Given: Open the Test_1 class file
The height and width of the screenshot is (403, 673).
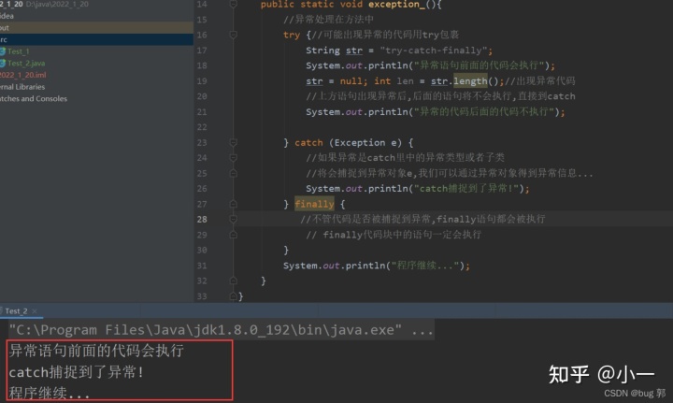Looking at the screenshot, I should point(18,51).
